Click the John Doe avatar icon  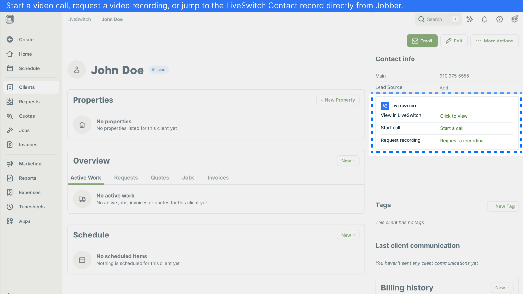(77, 70)
